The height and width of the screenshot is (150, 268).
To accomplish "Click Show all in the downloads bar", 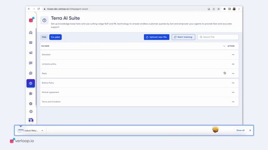I will pos(240,130).
